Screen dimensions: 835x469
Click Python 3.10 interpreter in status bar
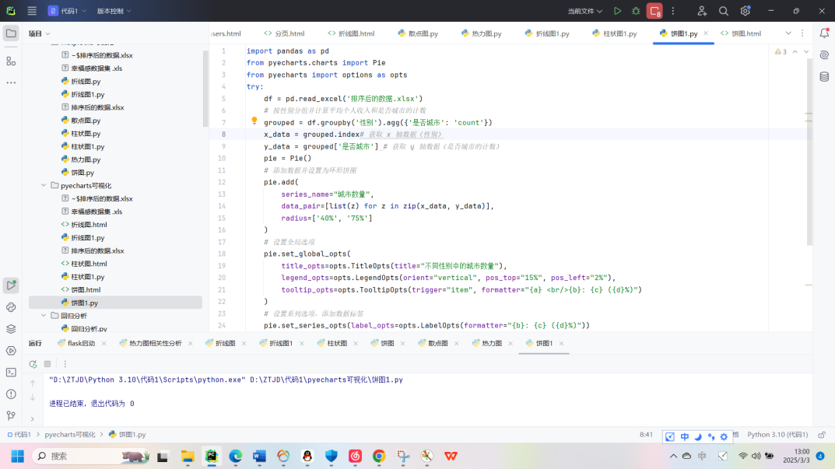point(777,435)
